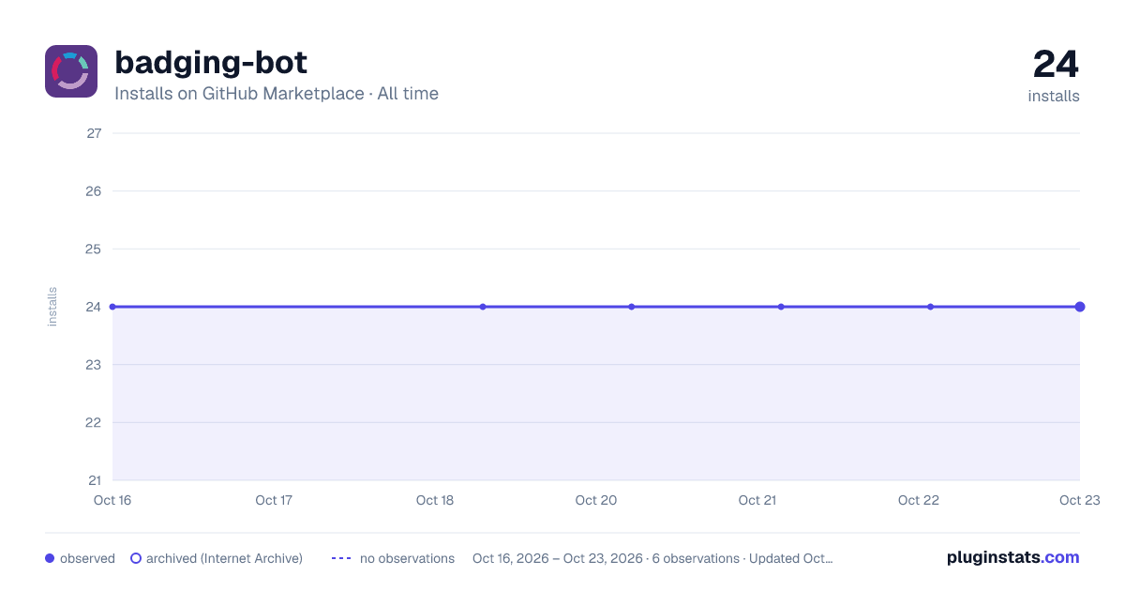Click the hollow 'archived' legend circle
The image size is (1125, 591).
(136, 558)
